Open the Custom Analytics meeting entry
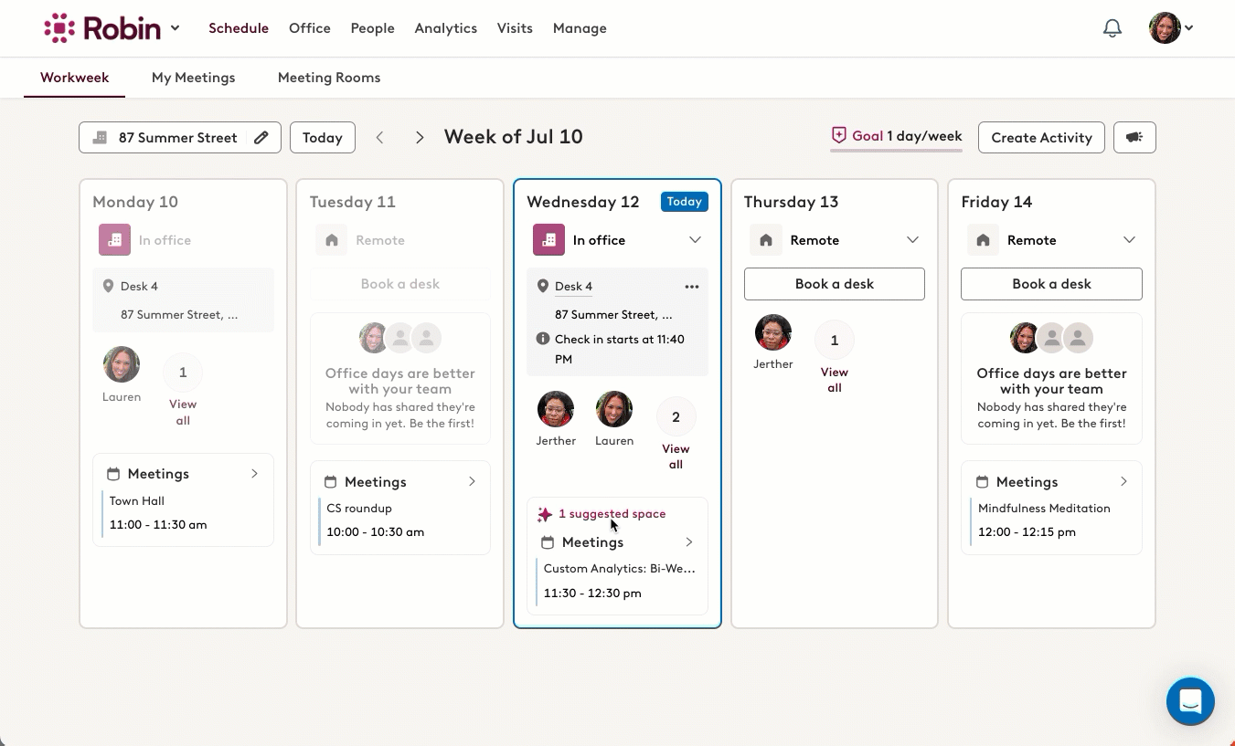The width and height of the screenshot is (1235, 746). point(617,581)
